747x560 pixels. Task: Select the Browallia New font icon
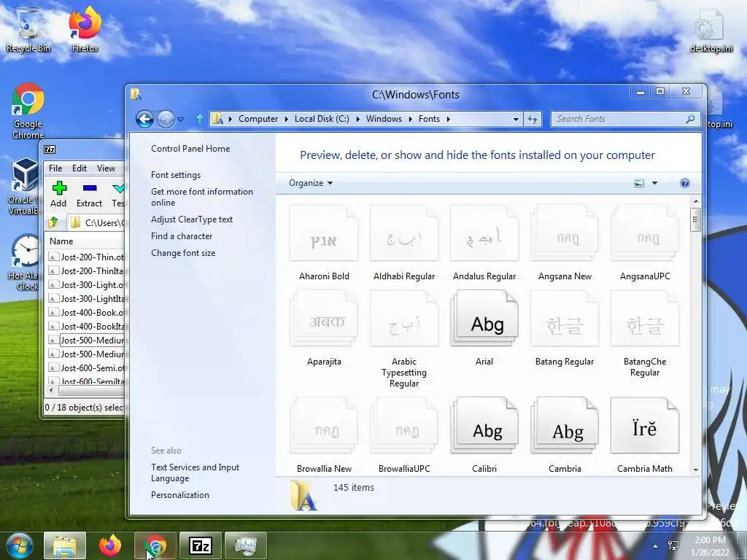[x=324, y=425]
